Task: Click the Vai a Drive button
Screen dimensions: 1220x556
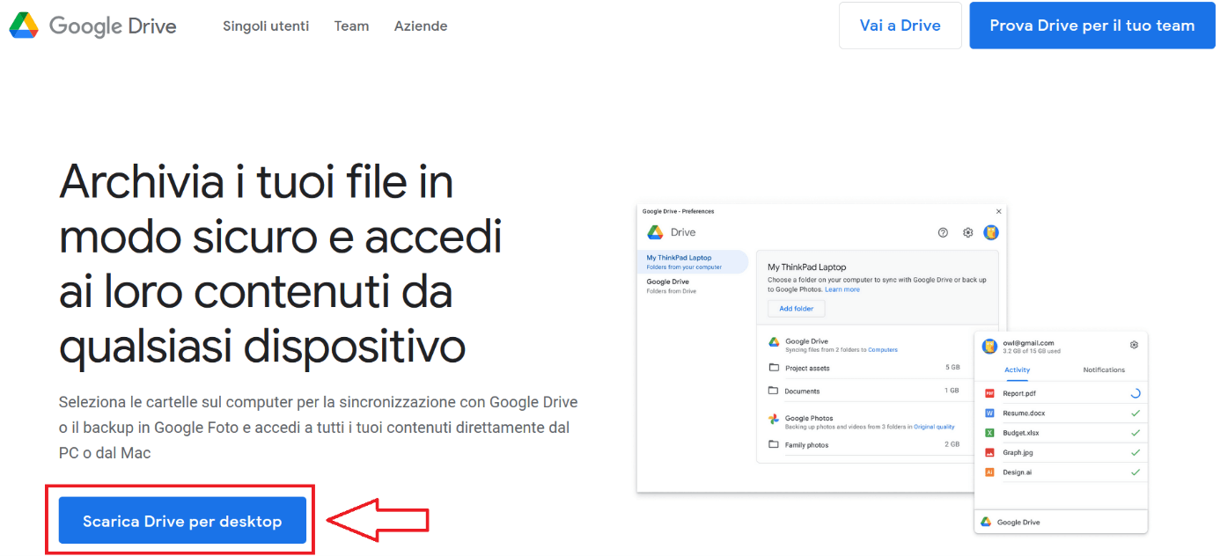Action: (900, 26)
